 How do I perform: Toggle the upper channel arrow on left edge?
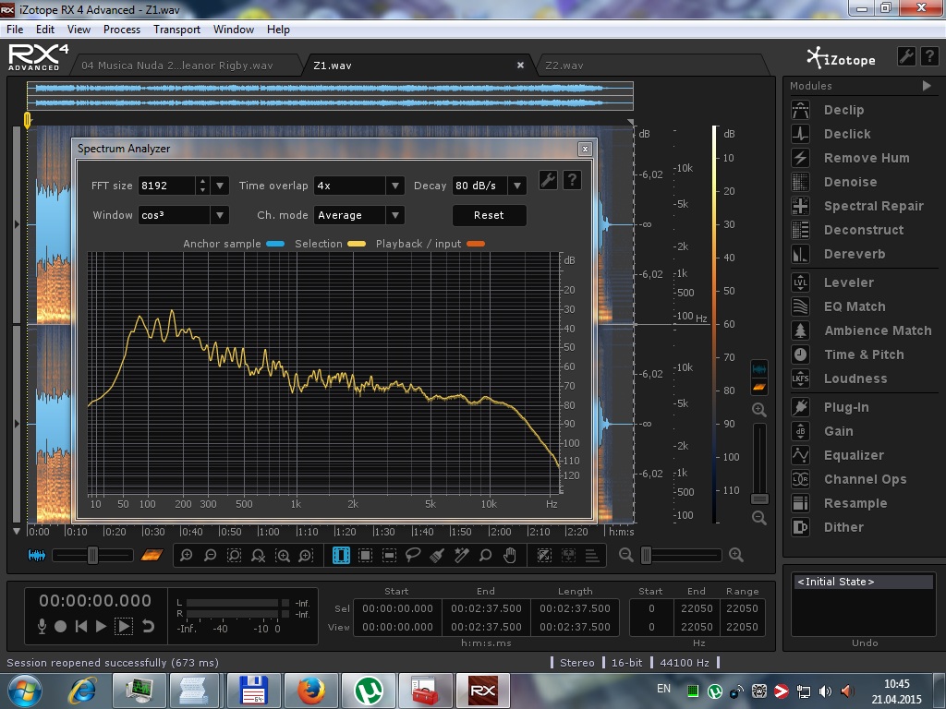click(x=17, y=224)
